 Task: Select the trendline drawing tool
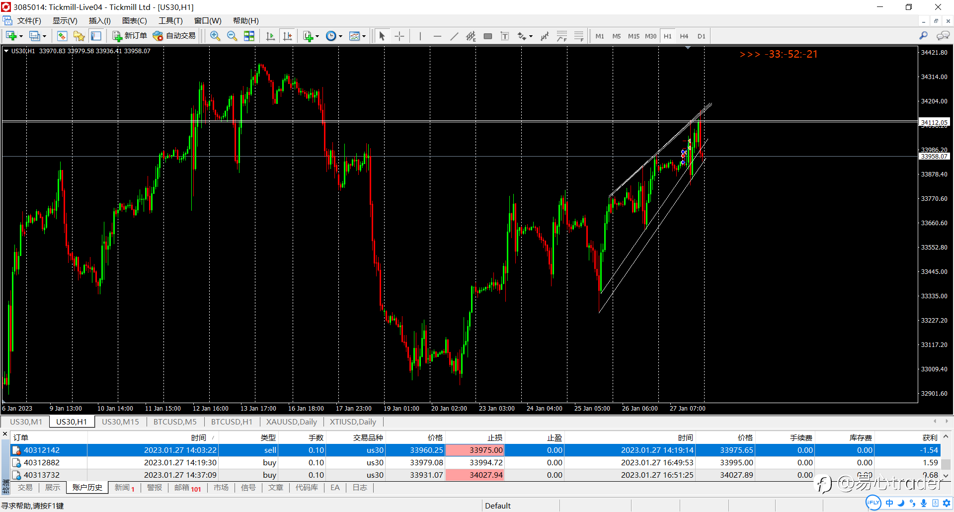(x=454, y=36)
